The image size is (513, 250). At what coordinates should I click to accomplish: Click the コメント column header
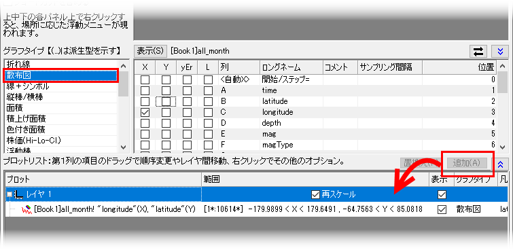pos(340,67)
